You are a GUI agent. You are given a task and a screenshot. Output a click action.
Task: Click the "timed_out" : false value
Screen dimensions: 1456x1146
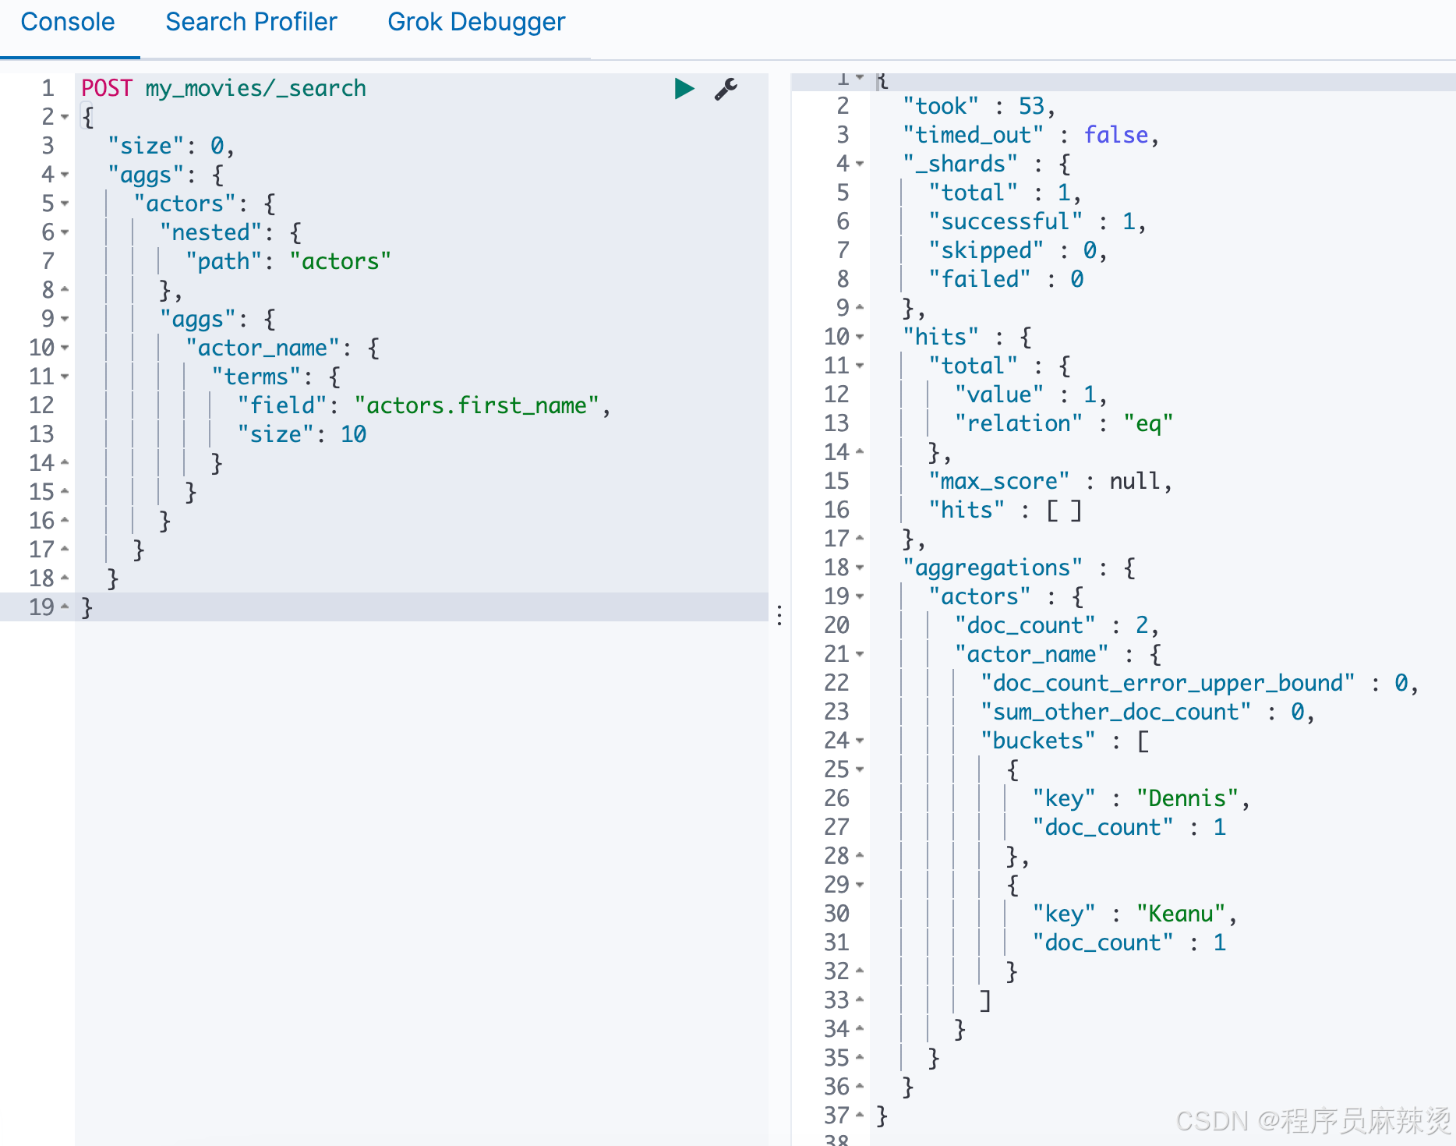(1116, 135)
